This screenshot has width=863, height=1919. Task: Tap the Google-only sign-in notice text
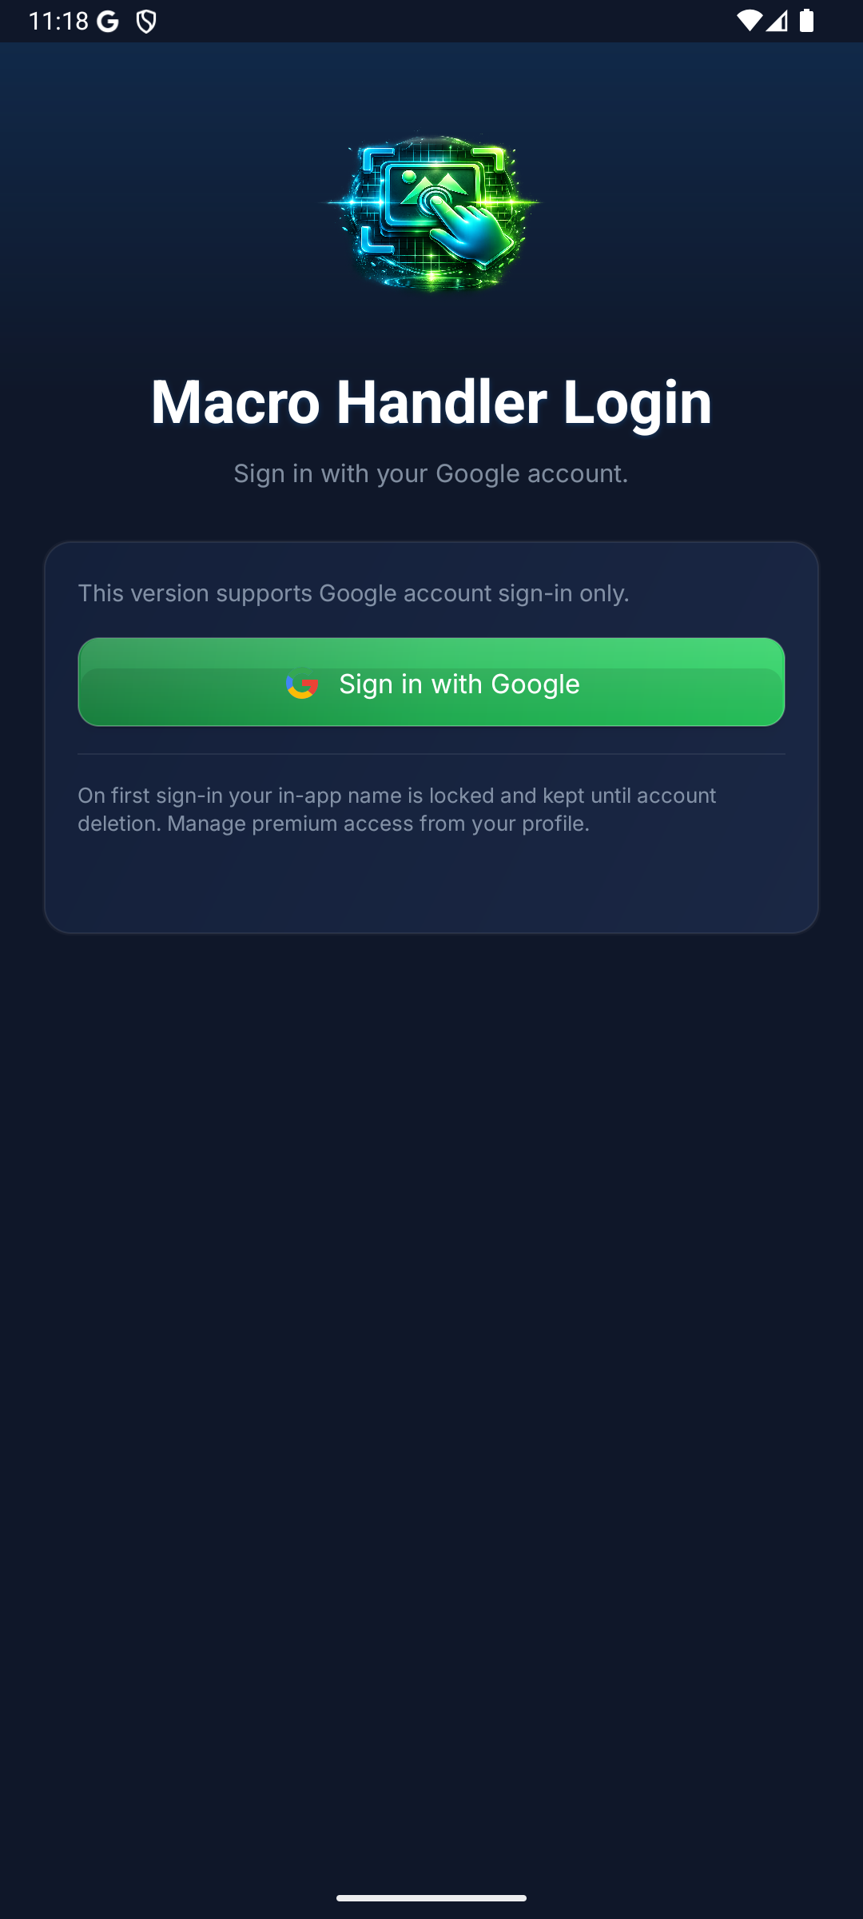point(354,592)
